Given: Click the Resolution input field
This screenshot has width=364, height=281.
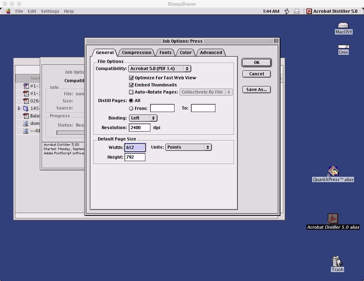Looking at the screenshot, I should tap(139, 128).
